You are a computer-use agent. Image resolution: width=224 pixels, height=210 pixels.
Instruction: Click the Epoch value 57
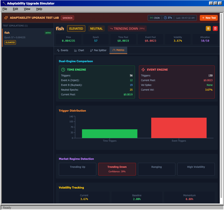tap(96, 41)
